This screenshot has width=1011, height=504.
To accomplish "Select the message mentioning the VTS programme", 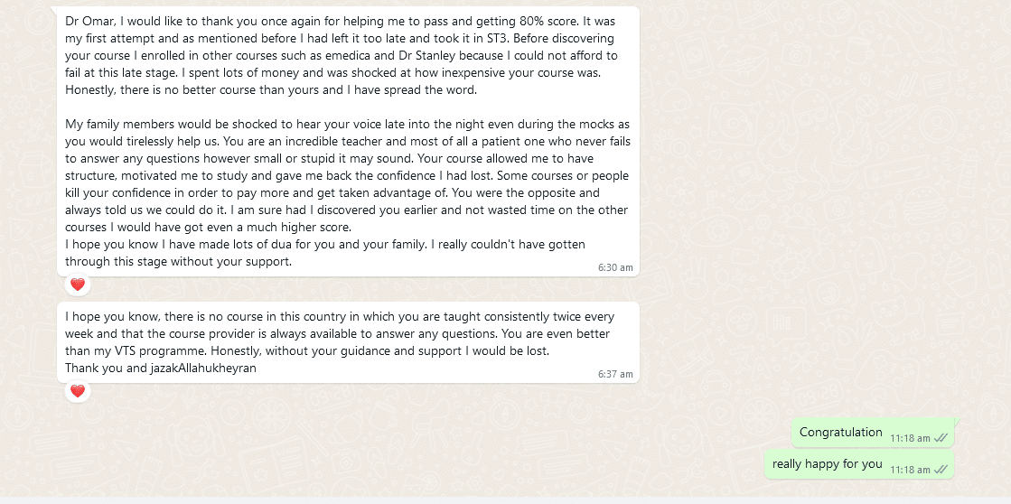I will [348, 342].
